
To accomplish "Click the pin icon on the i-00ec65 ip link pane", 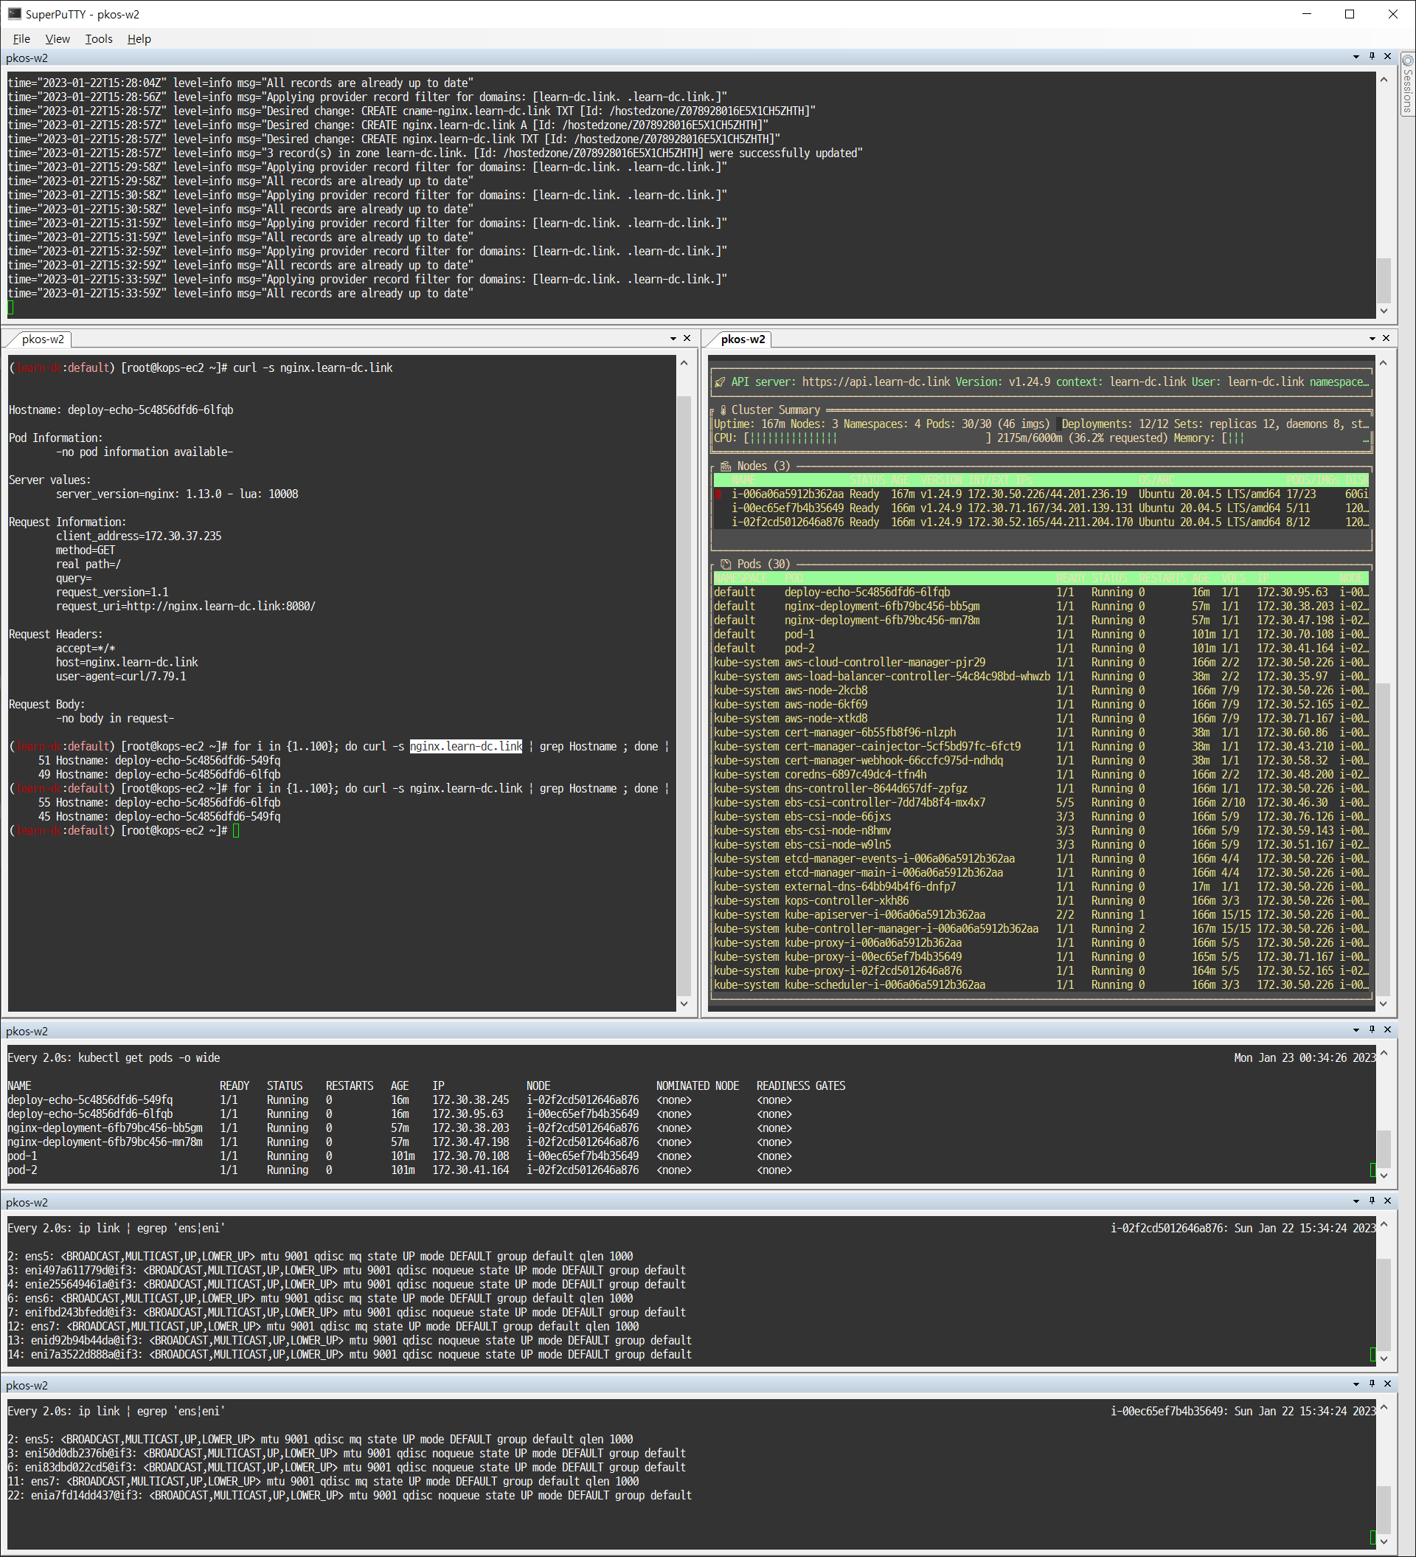I will (x=1372, y=1385).
